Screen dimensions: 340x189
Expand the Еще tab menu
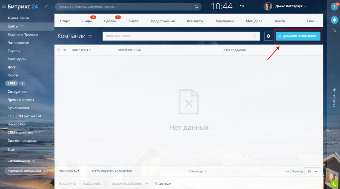coord(311,21)
